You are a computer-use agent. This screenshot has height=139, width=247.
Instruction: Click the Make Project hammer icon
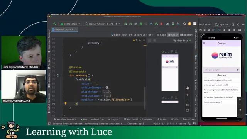coord(54,24)
